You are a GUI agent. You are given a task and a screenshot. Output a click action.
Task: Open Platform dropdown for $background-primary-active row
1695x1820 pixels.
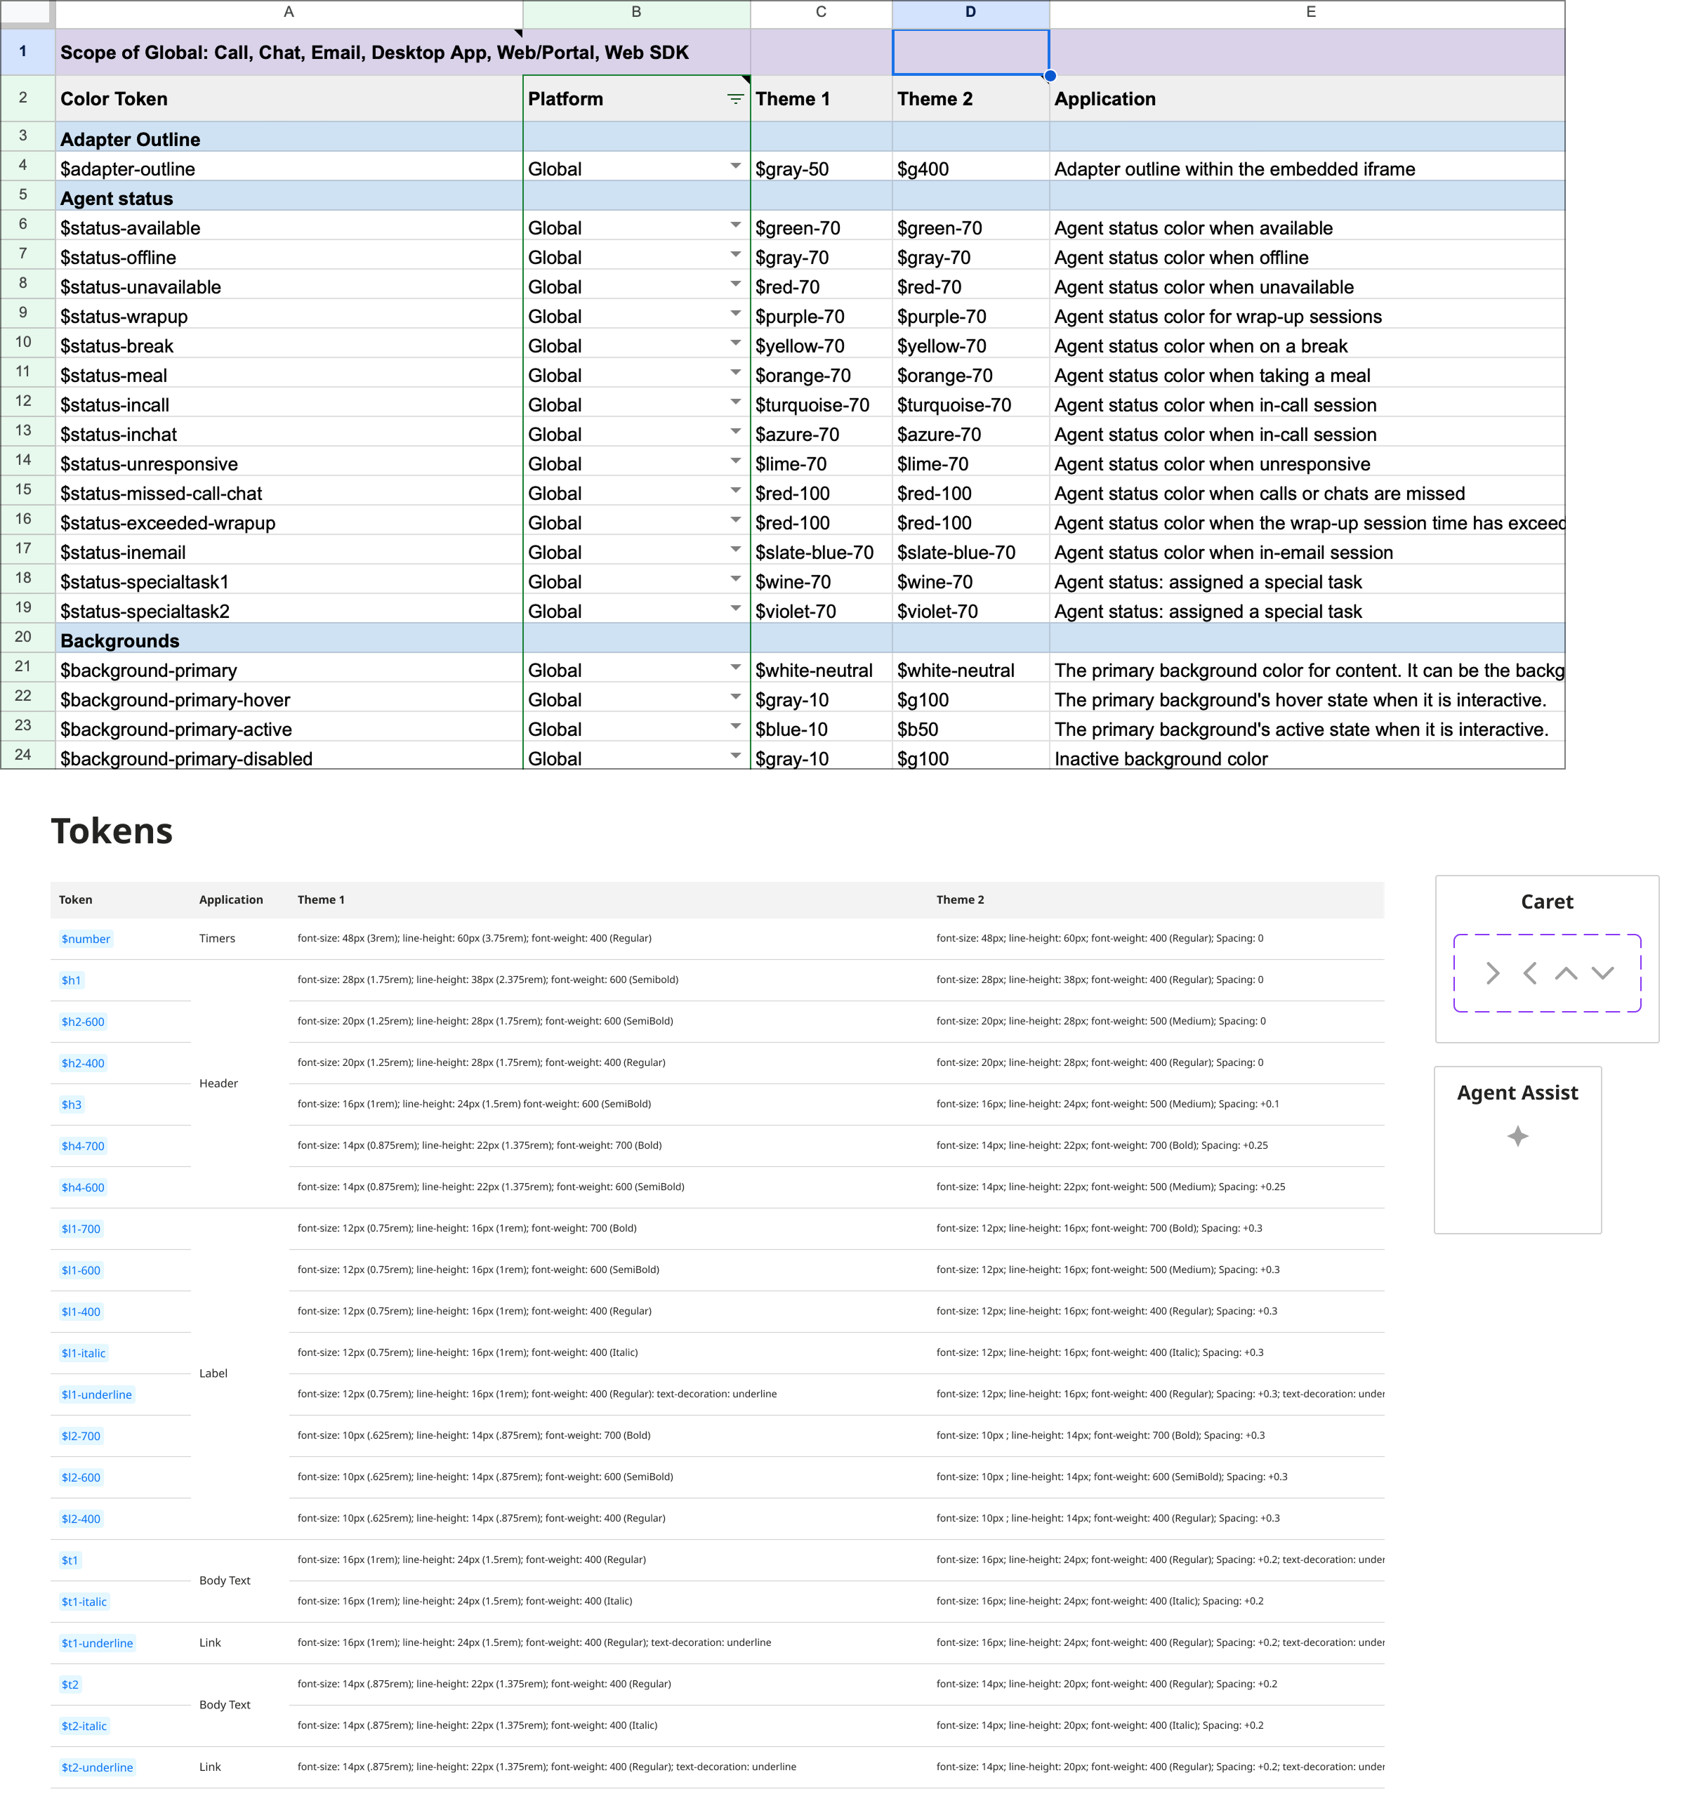tap(735, 727)
